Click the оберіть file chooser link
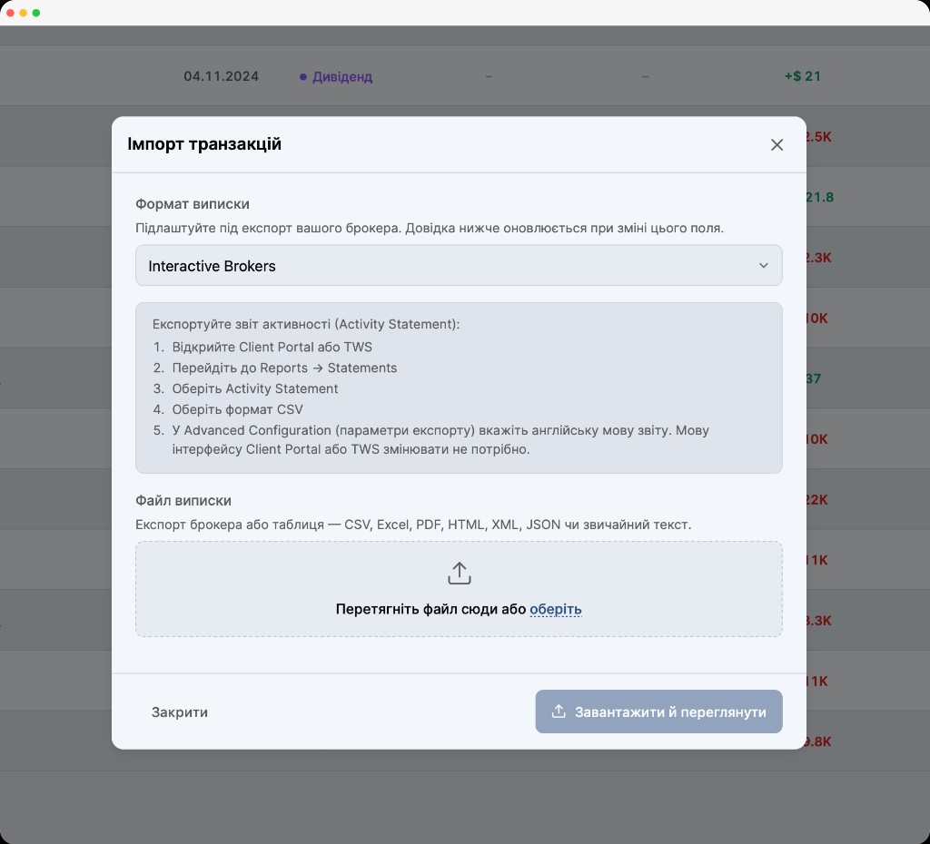The image size is (930, 844). click(555, 609)
